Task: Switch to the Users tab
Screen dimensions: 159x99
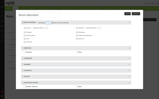Action: pyautogui.click(x=8, y=9)
